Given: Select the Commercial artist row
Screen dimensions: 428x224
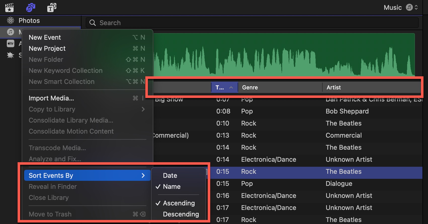Looking at the screenshot, I should tap(288, 135).
